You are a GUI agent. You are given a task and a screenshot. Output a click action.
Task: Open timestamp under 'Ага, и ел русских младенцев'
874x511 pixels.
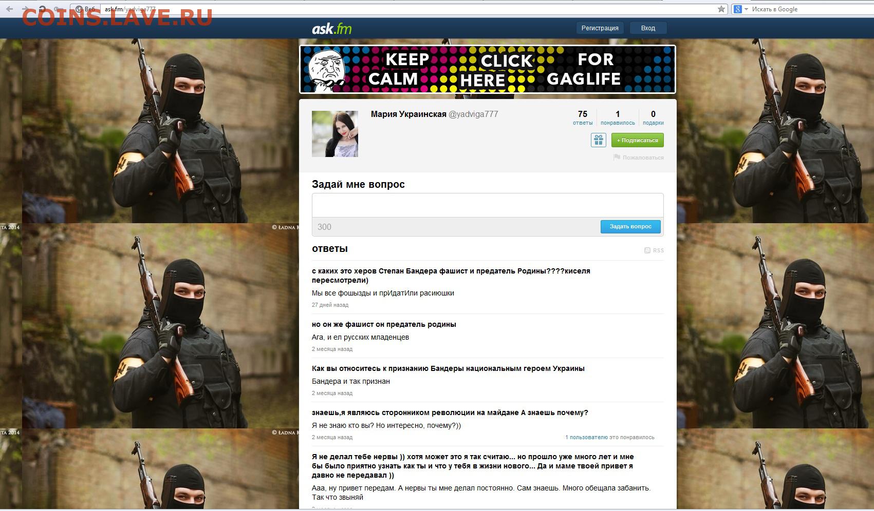tap(332, 349)
